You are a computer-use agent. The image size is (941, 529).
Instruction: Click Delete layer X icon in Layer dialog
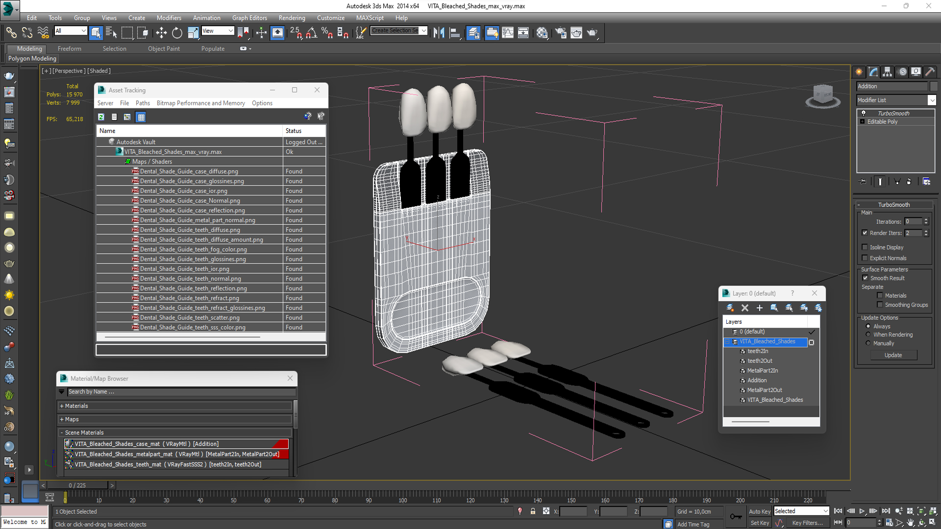pos(745,308)
